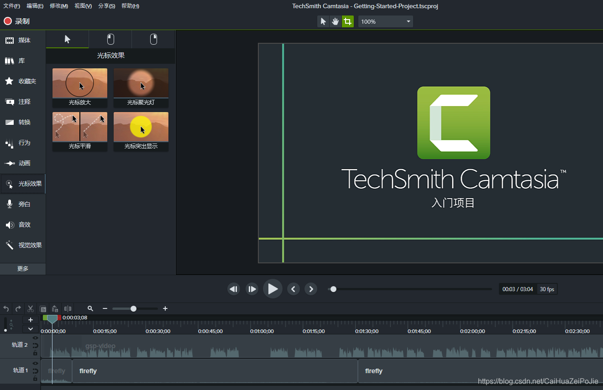The image size is (603, 390).
Task: Select the 光标放大 cursor magnify effect
Action: point(80,88)
